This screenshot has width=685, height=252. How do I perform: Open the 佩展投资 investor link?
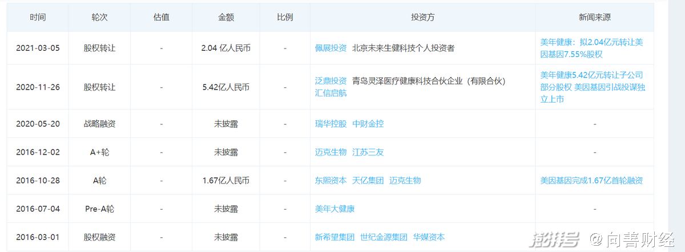(331, 48)
